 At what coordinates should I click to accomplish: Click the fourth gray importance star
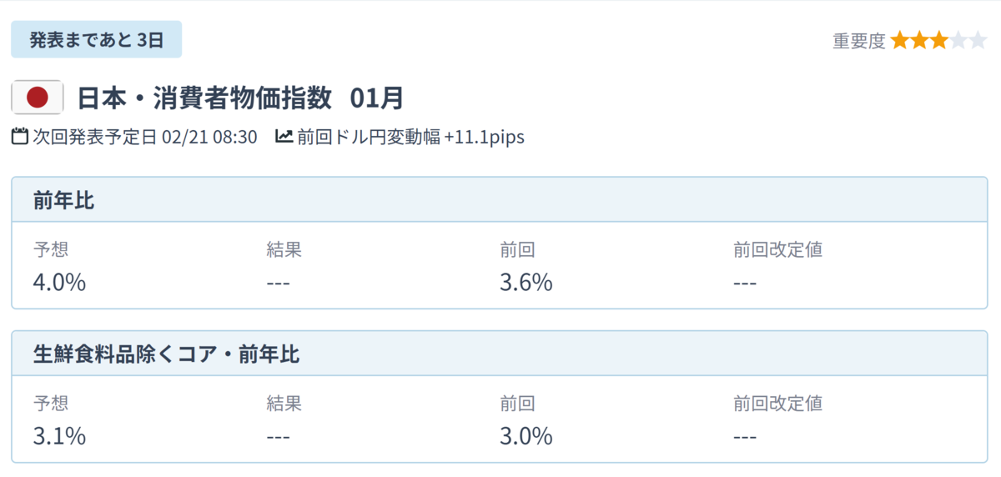958,40
